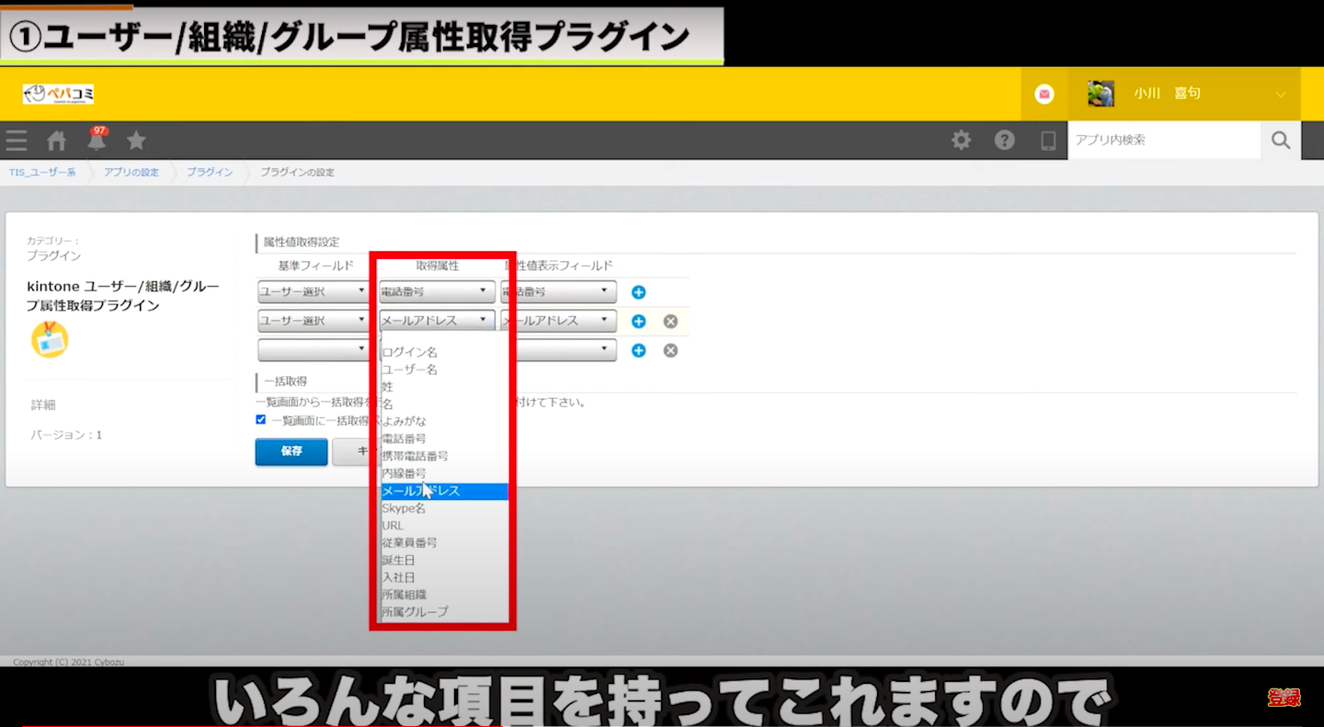Click the help question mark icon

click(x=1004, y=141)
